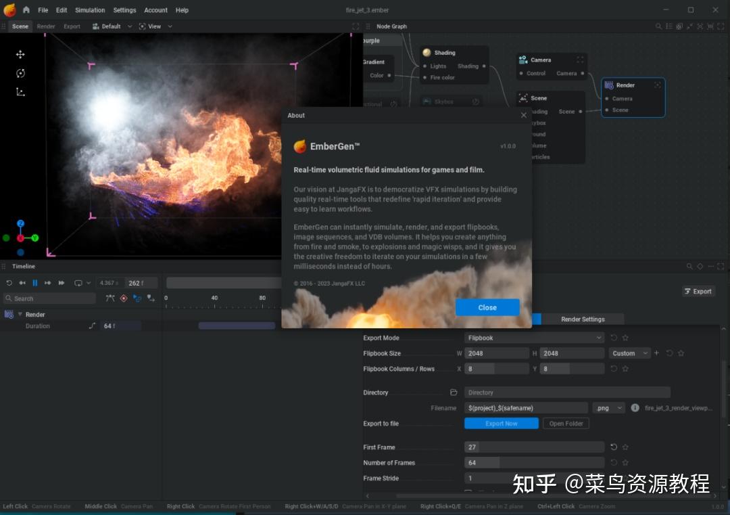Click the keyframe diamond icon in Timeline toolbar

click(124, 298)
